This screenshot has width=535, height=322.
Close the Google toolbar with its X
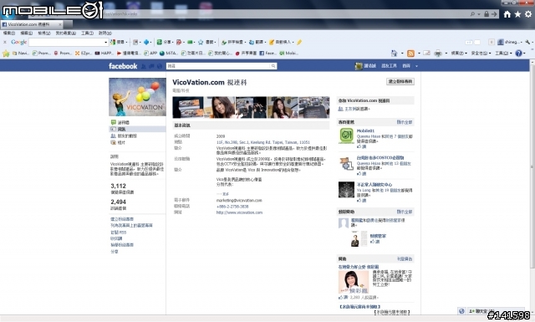(x=5, y=42)
